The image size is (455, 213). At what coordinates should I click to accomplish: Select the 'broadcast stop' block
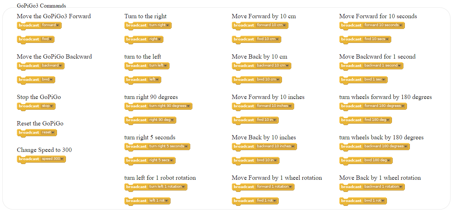[x=36, y=106]
